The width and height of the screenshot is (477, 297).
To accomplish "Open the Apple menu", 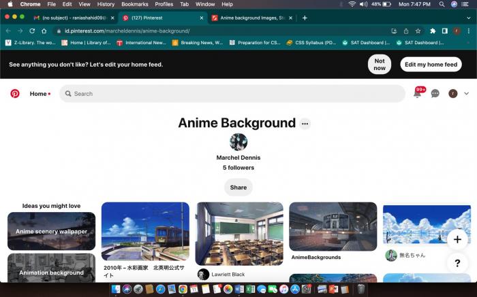I will pos(10,4).
